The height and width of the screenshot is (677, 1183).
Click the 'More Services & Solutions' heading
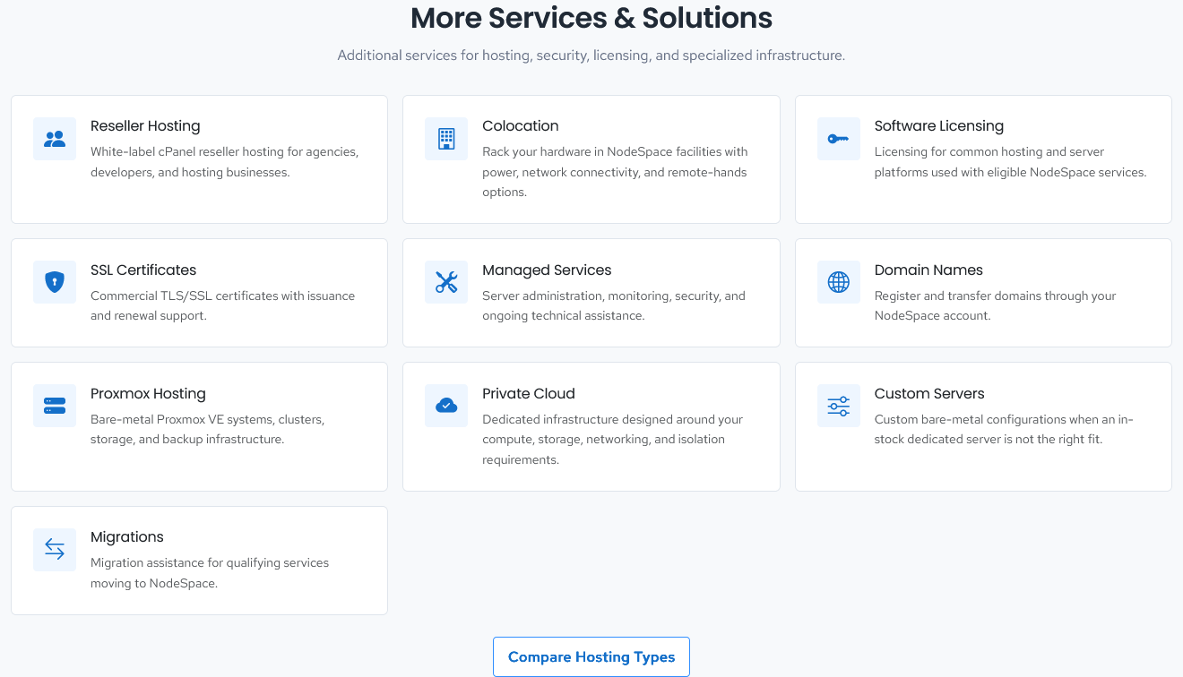pos(591,17)
